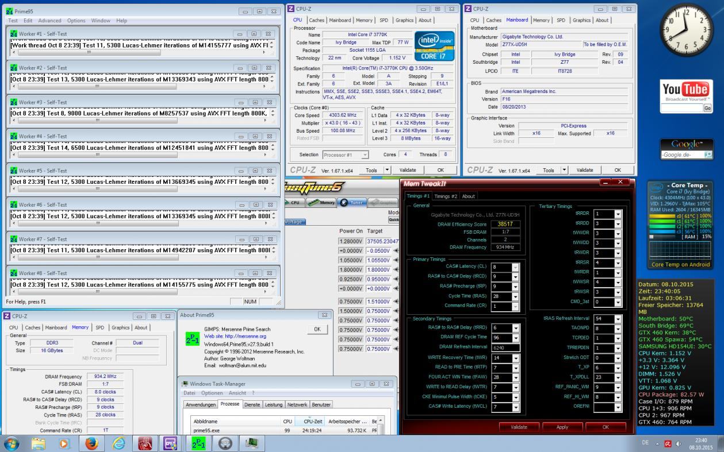Click Apply button in MemTweakIt
The image size is (724, 452).
[562, 427]
